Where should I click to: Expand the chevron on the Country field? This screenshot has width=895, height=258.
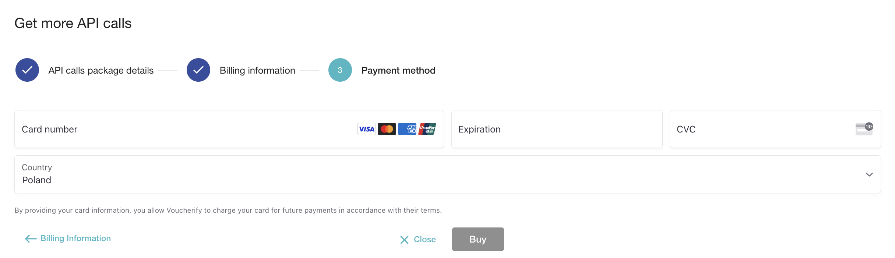coord(869,174)
